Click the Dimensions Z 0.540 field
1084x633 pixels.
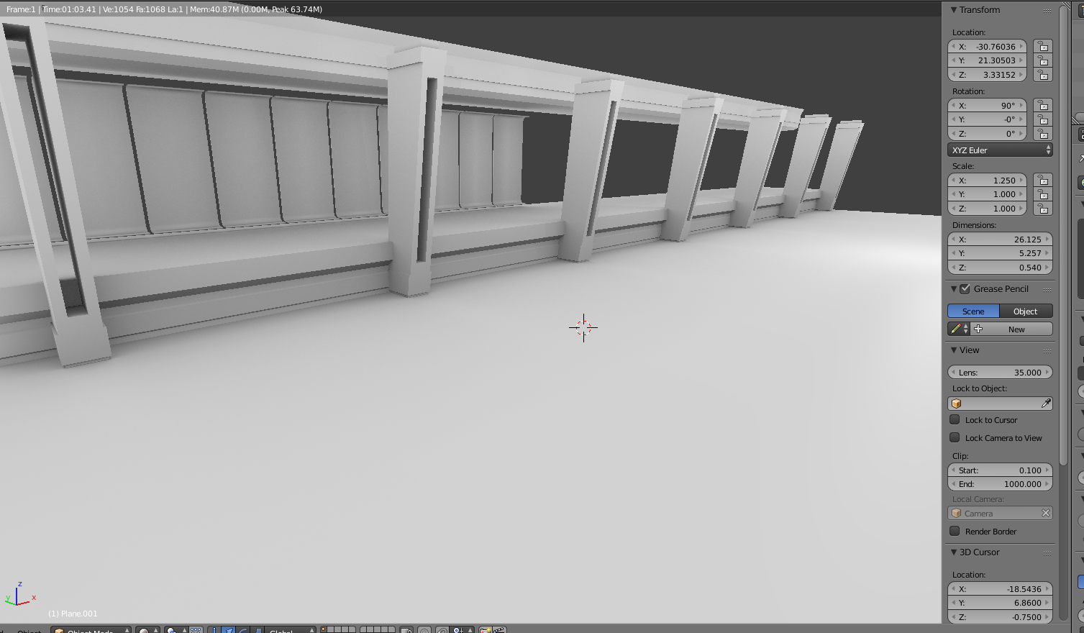click(x=1000, y=268)
